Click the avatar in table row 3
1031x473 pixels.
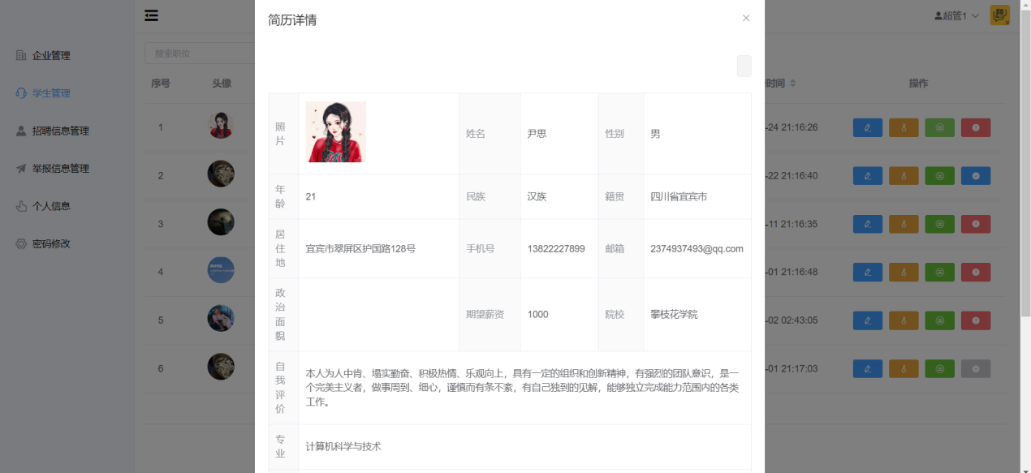click(221, 222)
